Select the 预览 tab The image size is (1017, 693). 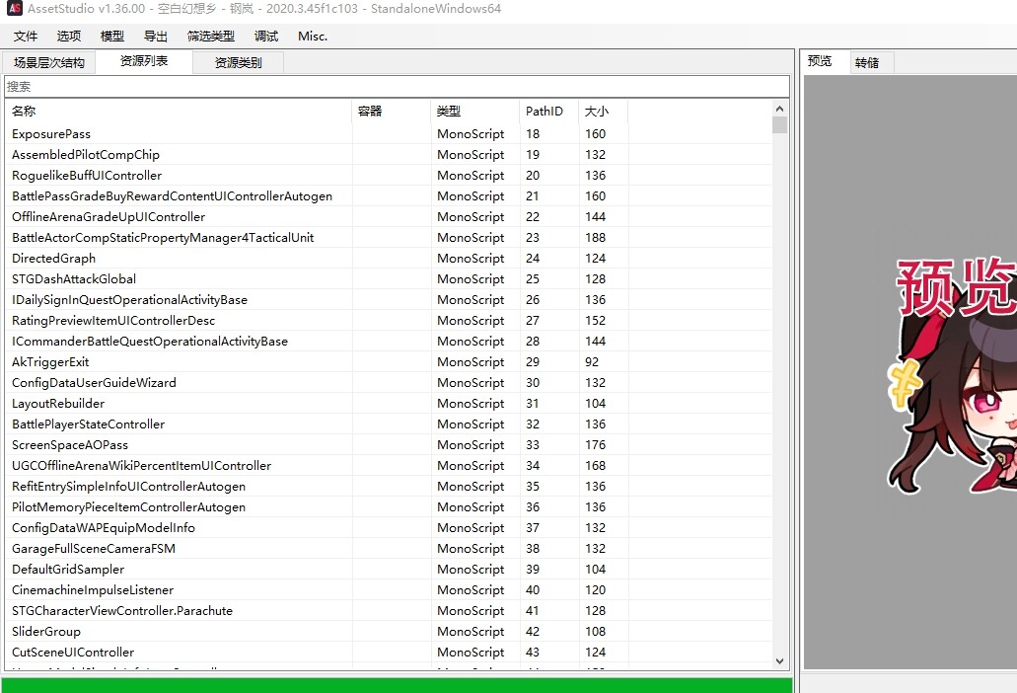click(x=820, y=61)
